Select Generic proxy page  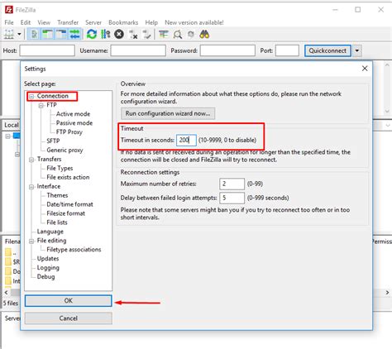[x=65, y=150]
